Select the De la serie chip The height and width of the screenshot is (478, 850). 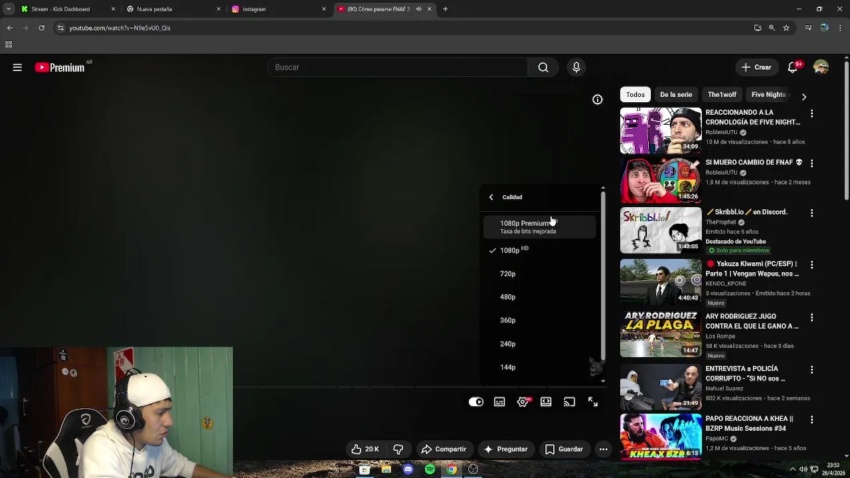click(x=676, y=94)
